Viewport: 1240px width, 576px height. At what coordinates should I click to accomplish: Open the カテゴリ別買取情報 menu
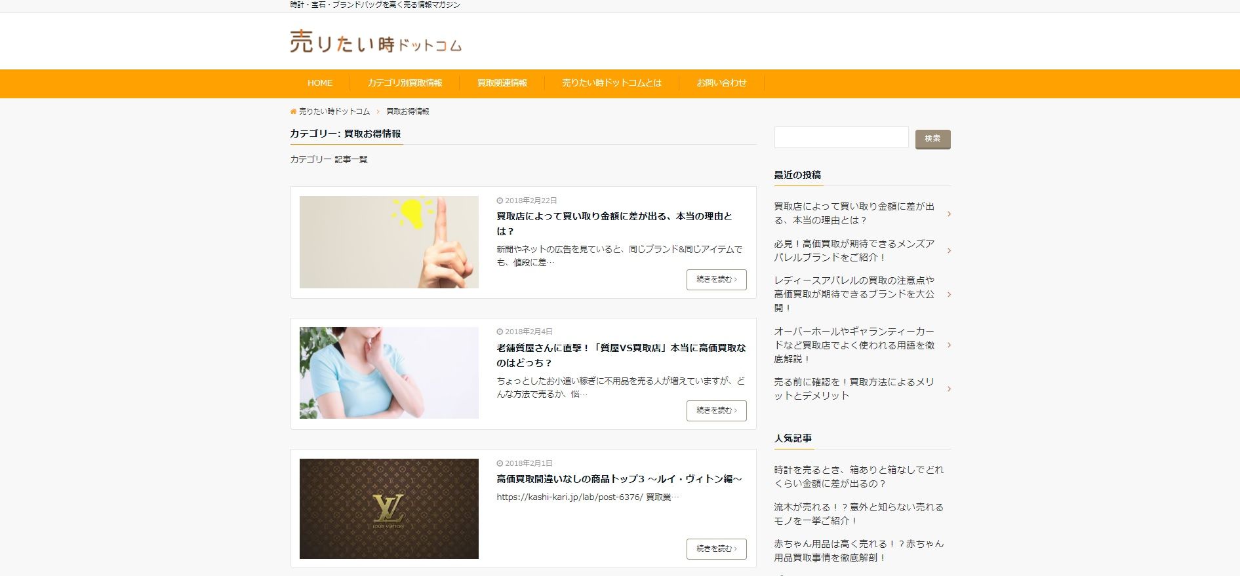[x=405, y=83]
